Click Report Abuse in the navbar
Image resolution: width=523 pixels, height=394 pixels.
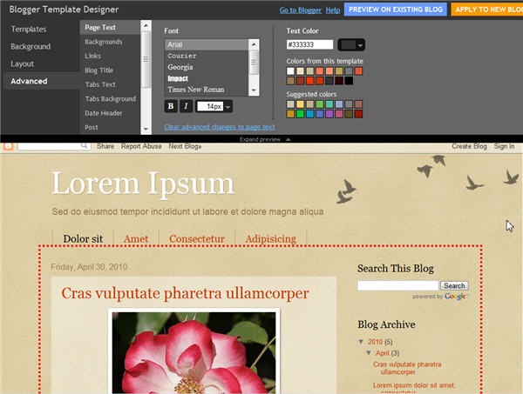click(x=141, y=146)
